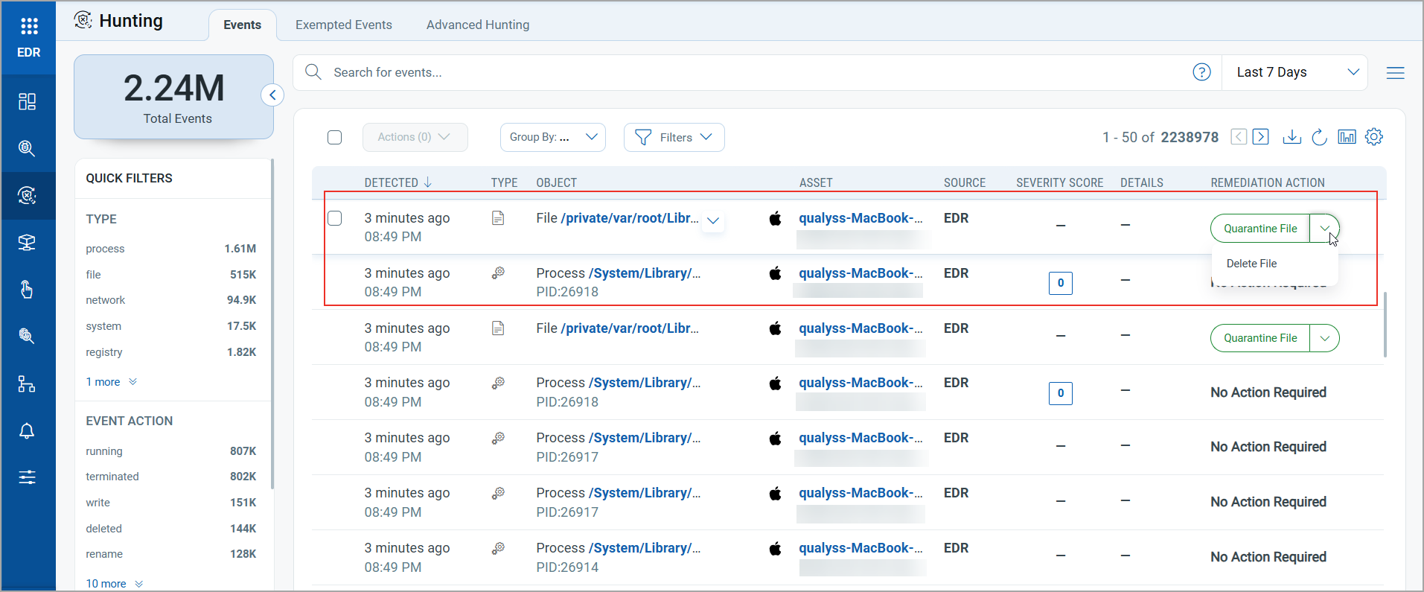
Task: Open the Group By dropdown
Action: click(x=552, y=137)
